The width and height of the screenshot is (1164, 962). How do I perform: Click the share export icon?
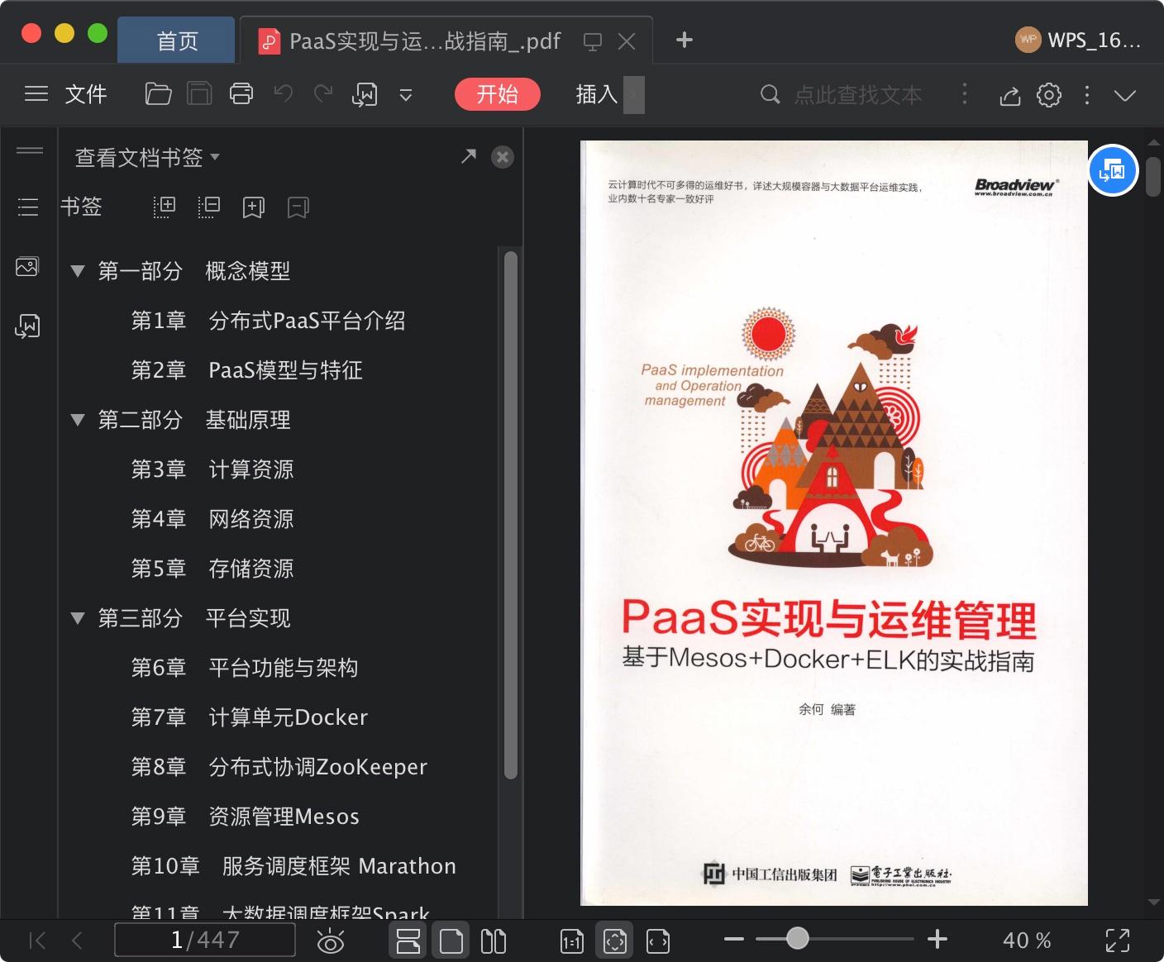tap(1009, 95)
